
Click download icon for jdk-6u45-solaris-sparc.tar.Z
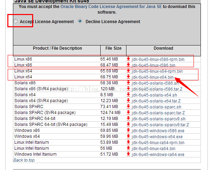click(128, 113)
